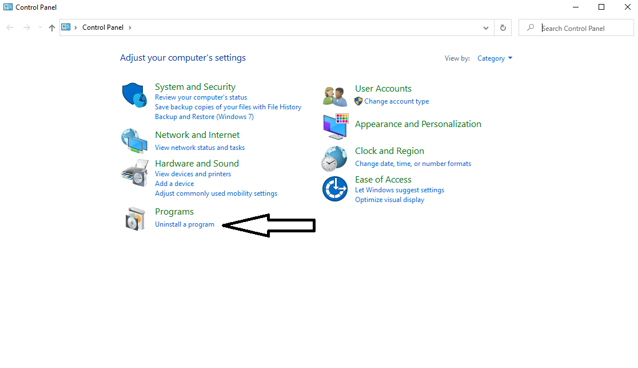The height and width of the screenshot is (368, 638).
Task: Close the Control Panel window
Action: coord(627,7)
